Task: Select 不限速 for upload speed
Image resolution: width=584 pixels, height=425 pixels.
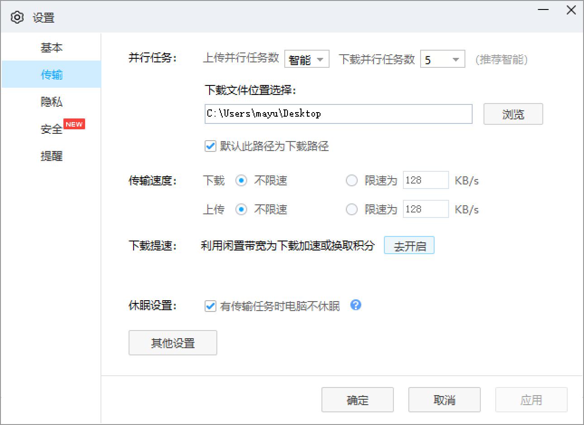Action: click(x=241, y=209)
